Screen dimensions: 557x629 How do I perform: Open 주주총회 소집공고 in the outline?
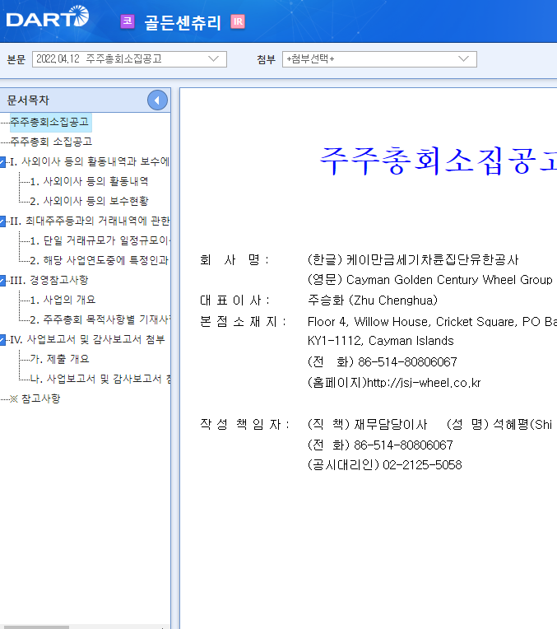pos(51,142)
